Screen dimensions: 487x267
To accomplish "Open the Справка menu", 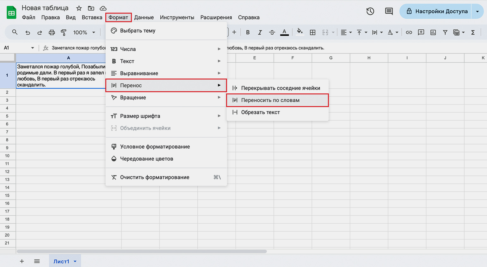I will click(249, 17).
